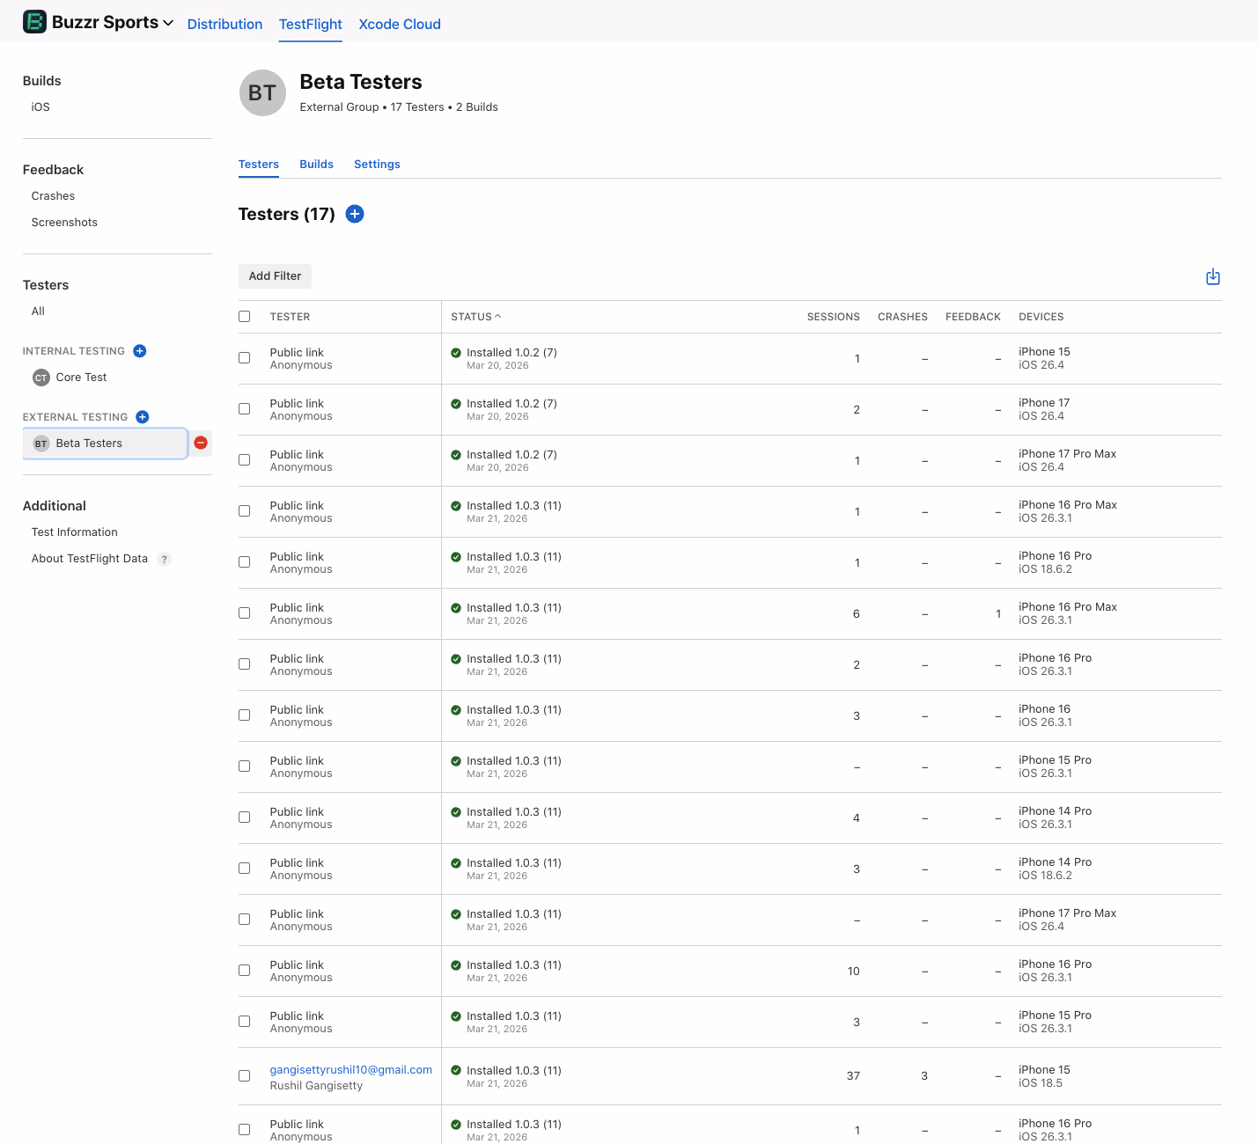
Task: Select all testers with the header checkbox
Action: [244, 316]
